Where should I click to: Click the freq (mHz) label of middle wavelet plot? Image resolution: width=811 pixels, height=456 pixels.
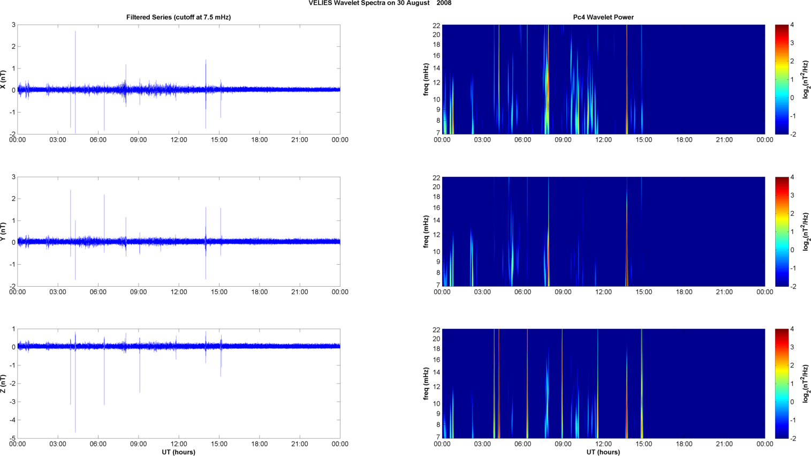426,231
